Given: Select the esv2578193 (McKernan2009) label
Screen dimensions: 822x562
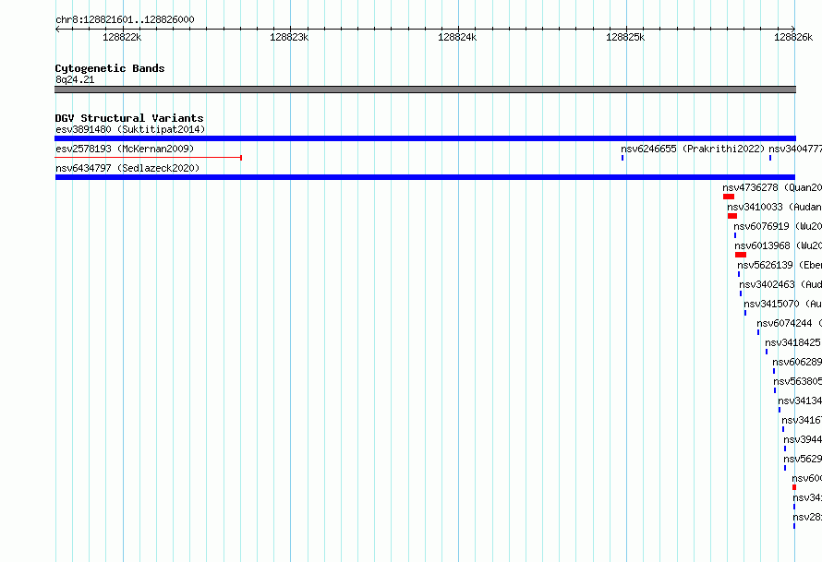Looking at the screenshot, I should coord(125,149).
